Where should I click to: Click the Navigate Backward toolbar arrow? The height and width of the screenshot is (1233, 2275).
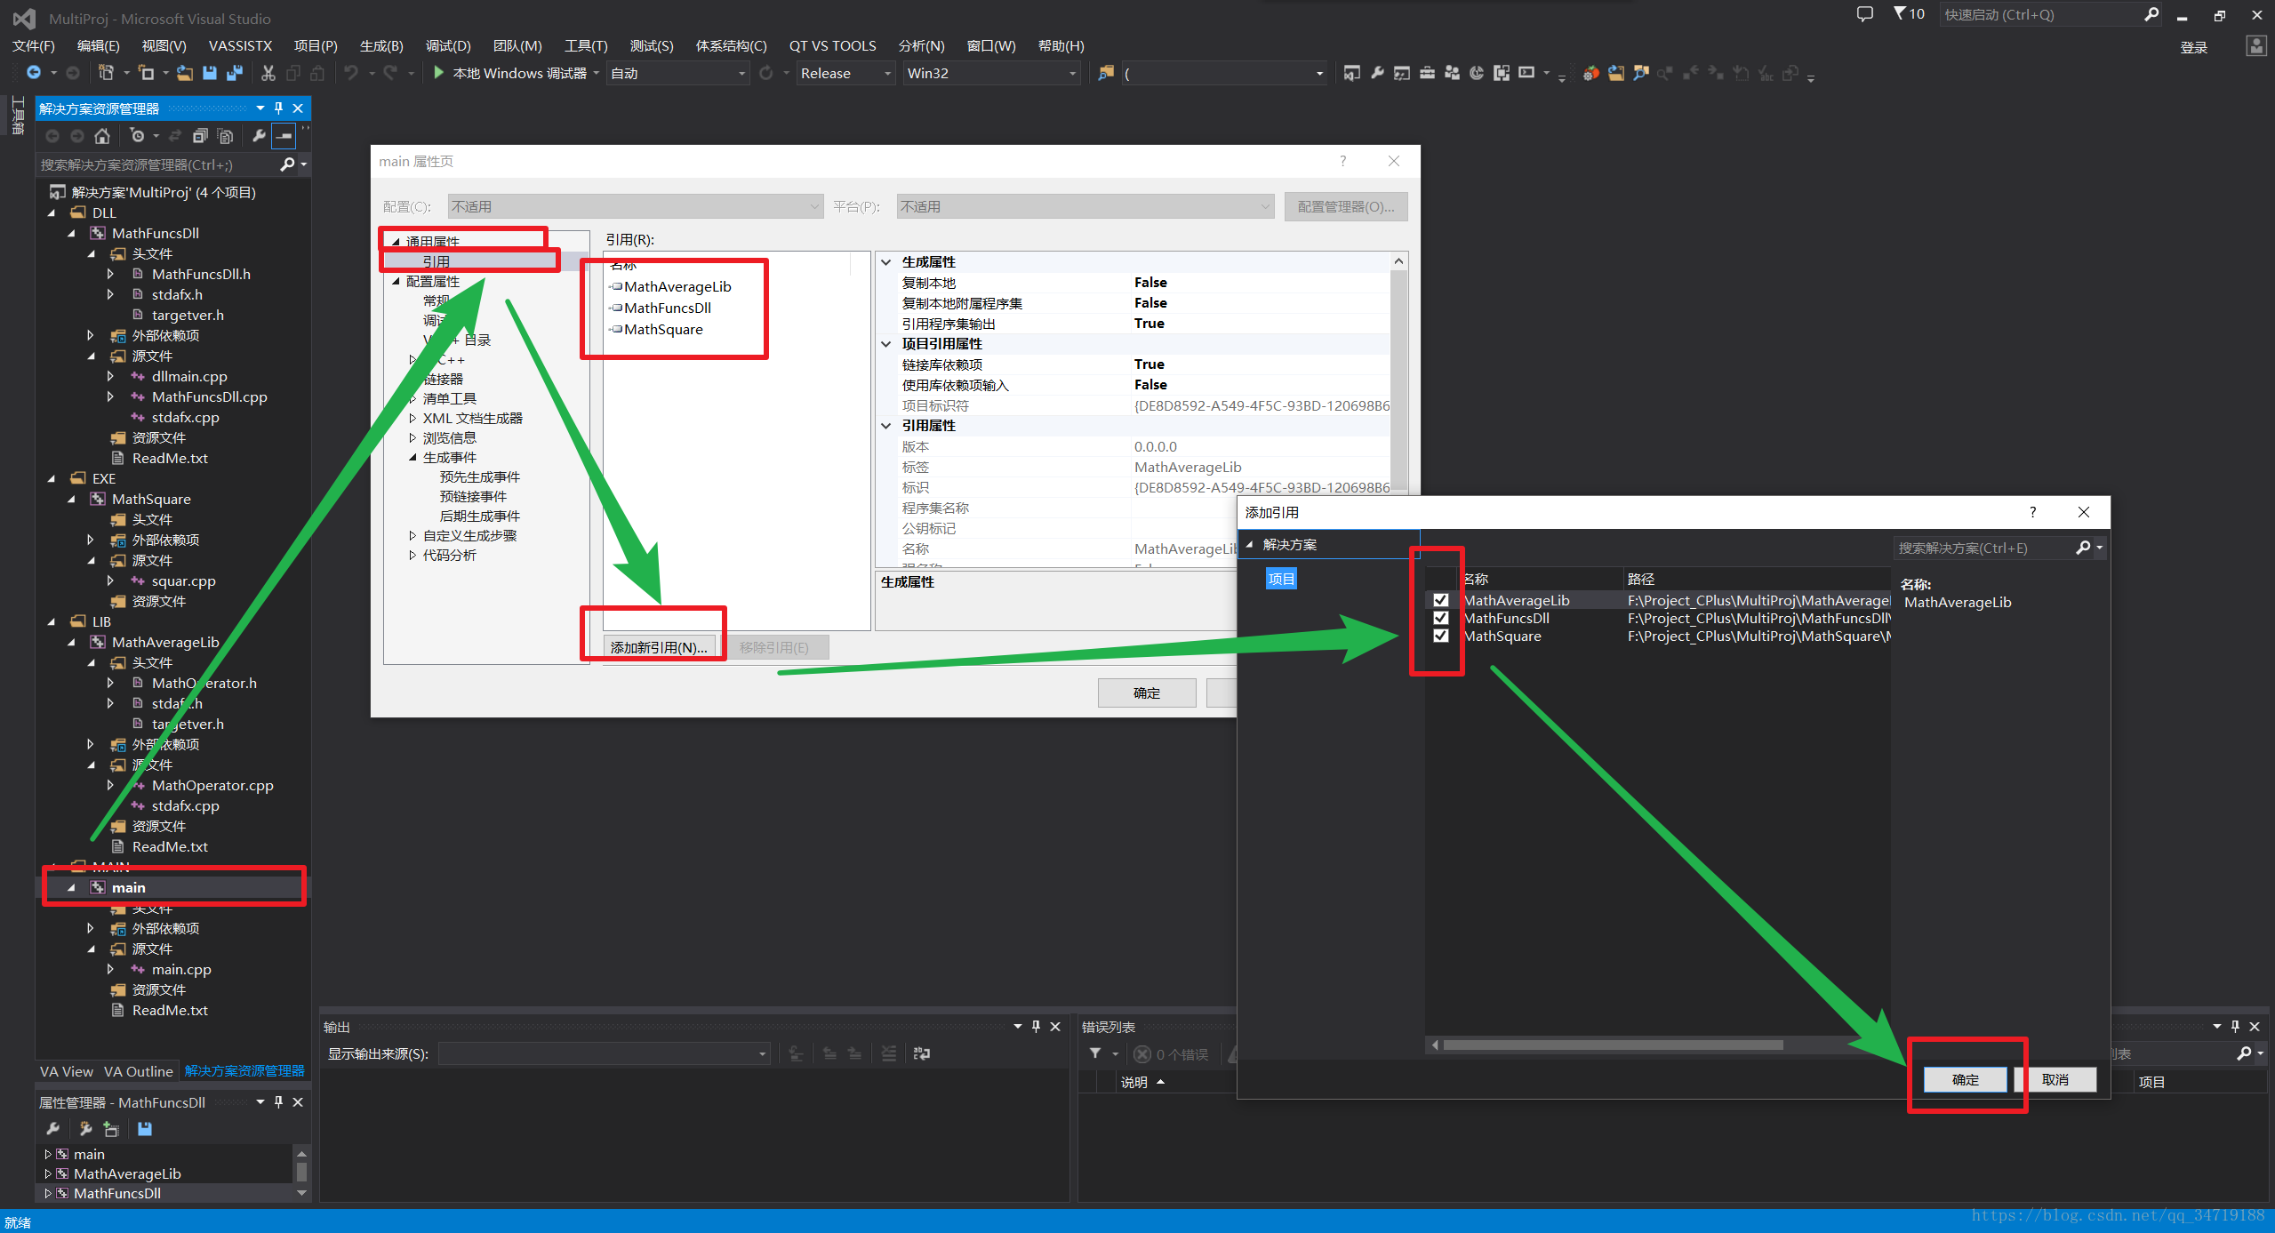34,73
